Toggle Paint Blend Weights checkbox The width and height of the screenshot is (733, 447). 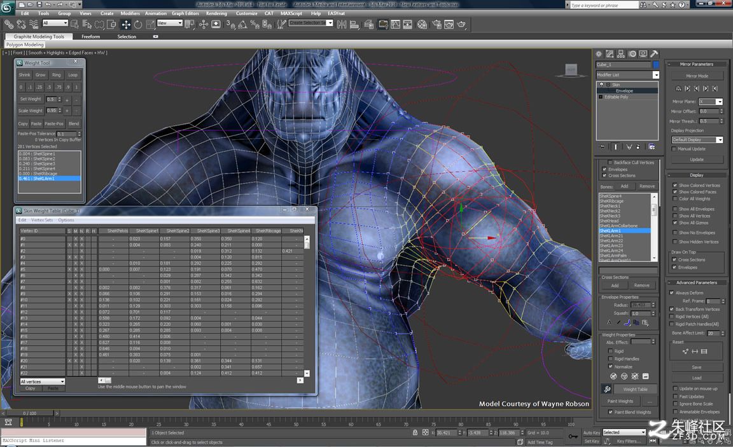point(610,412)
